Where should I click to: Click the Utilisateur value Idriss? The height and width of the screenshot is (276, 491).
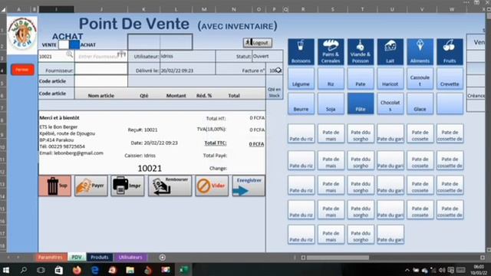(x=187, y=56)
